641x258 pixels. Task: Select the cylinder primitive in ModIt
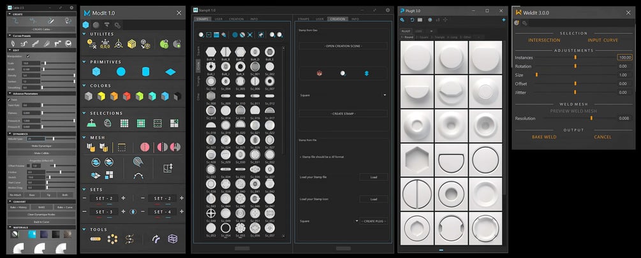[x=145, y=72]
